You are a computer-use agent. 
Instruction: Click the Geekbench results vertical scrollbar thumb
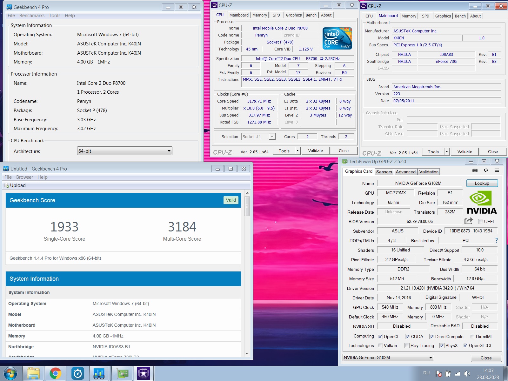(x=247, y=206)
